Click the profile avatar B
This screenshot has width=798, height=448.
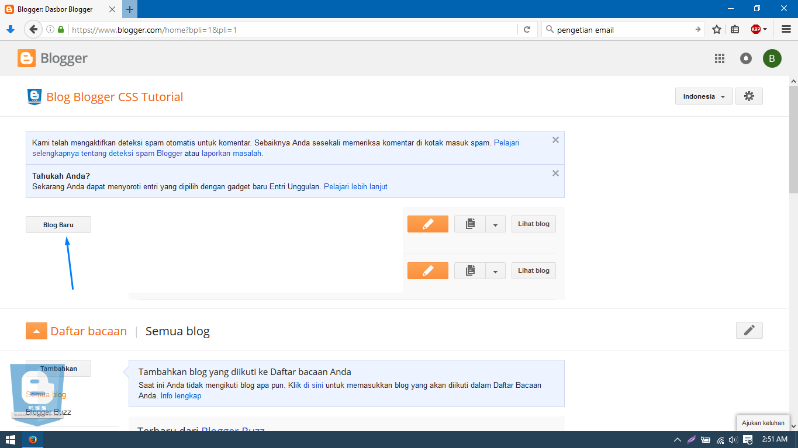(x=772, y=58)
